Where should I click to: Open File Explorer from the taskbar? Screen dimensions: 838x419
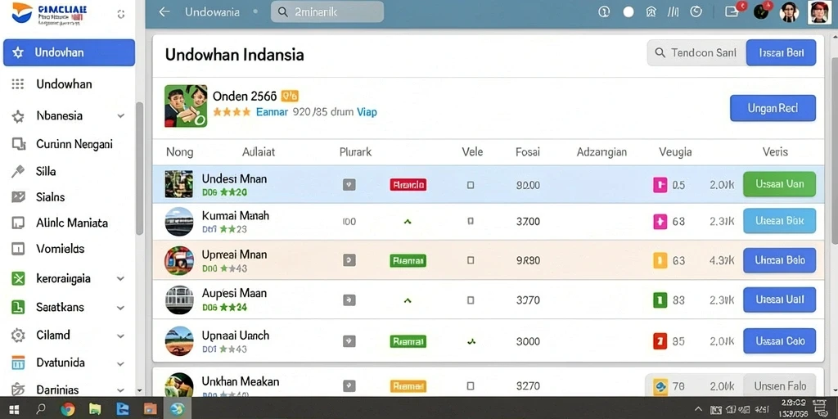tap(95, 409)
